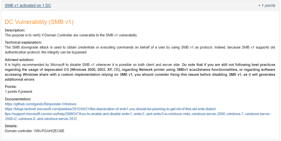The width and height of the screenshot is (281, 141).
Task: Click the "1 points if present" text
Action: pyautogui.click(x=18, y=91)
